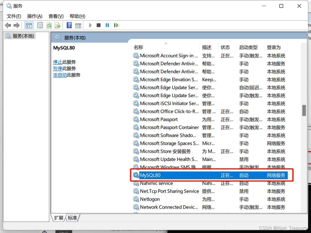
Task: Click the 暂停 service link
Action: (x=58, y=69)
